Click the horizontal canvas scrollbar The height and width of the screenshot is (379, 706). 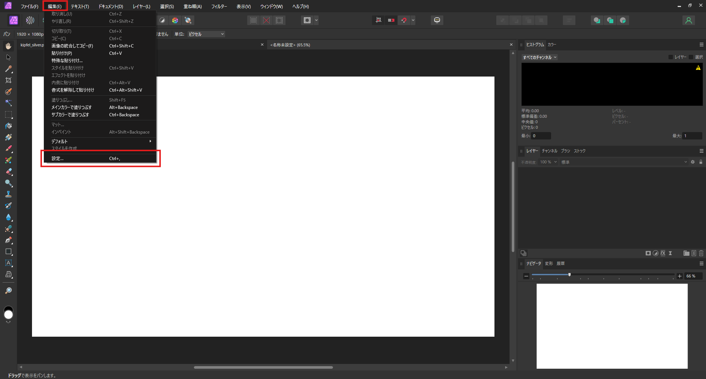263,367
